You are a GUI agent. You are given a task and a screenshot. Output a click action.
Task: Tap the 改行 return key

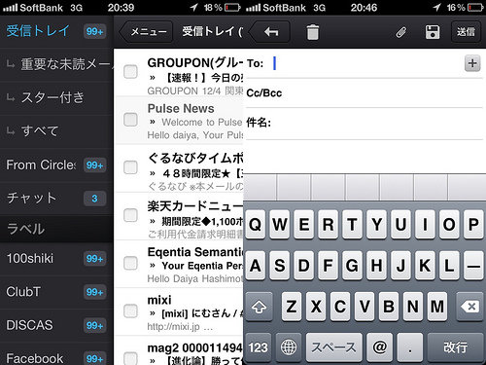click(x=456, y=347)
